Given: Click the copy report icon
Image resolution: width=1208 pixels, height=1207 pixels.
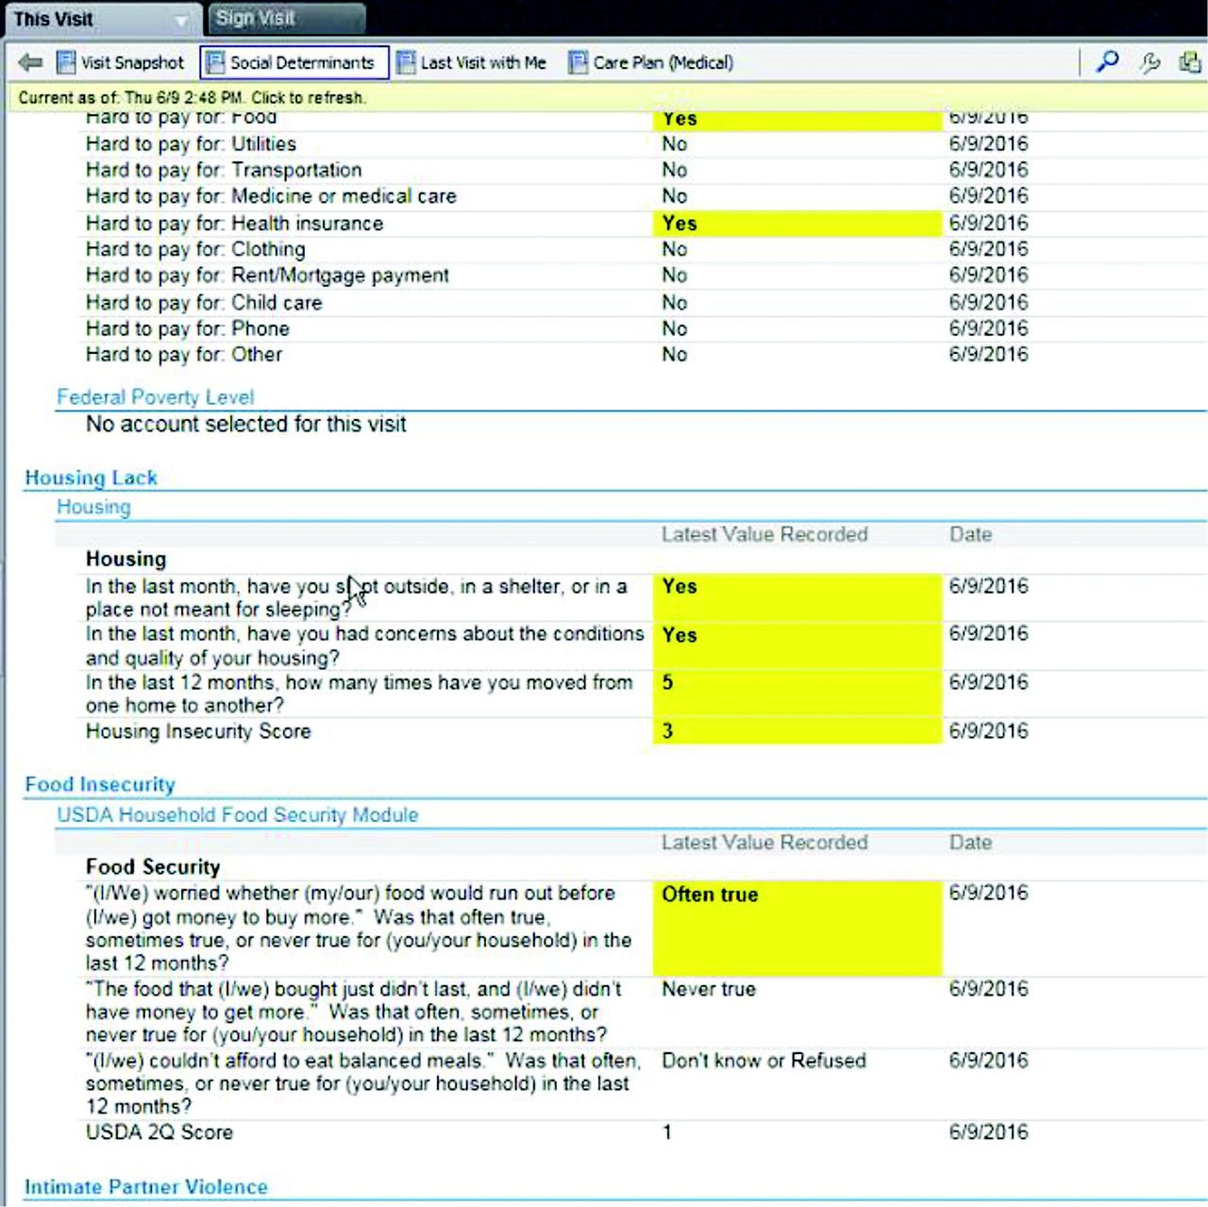Looking at the screenshot, I should 1189,62.
